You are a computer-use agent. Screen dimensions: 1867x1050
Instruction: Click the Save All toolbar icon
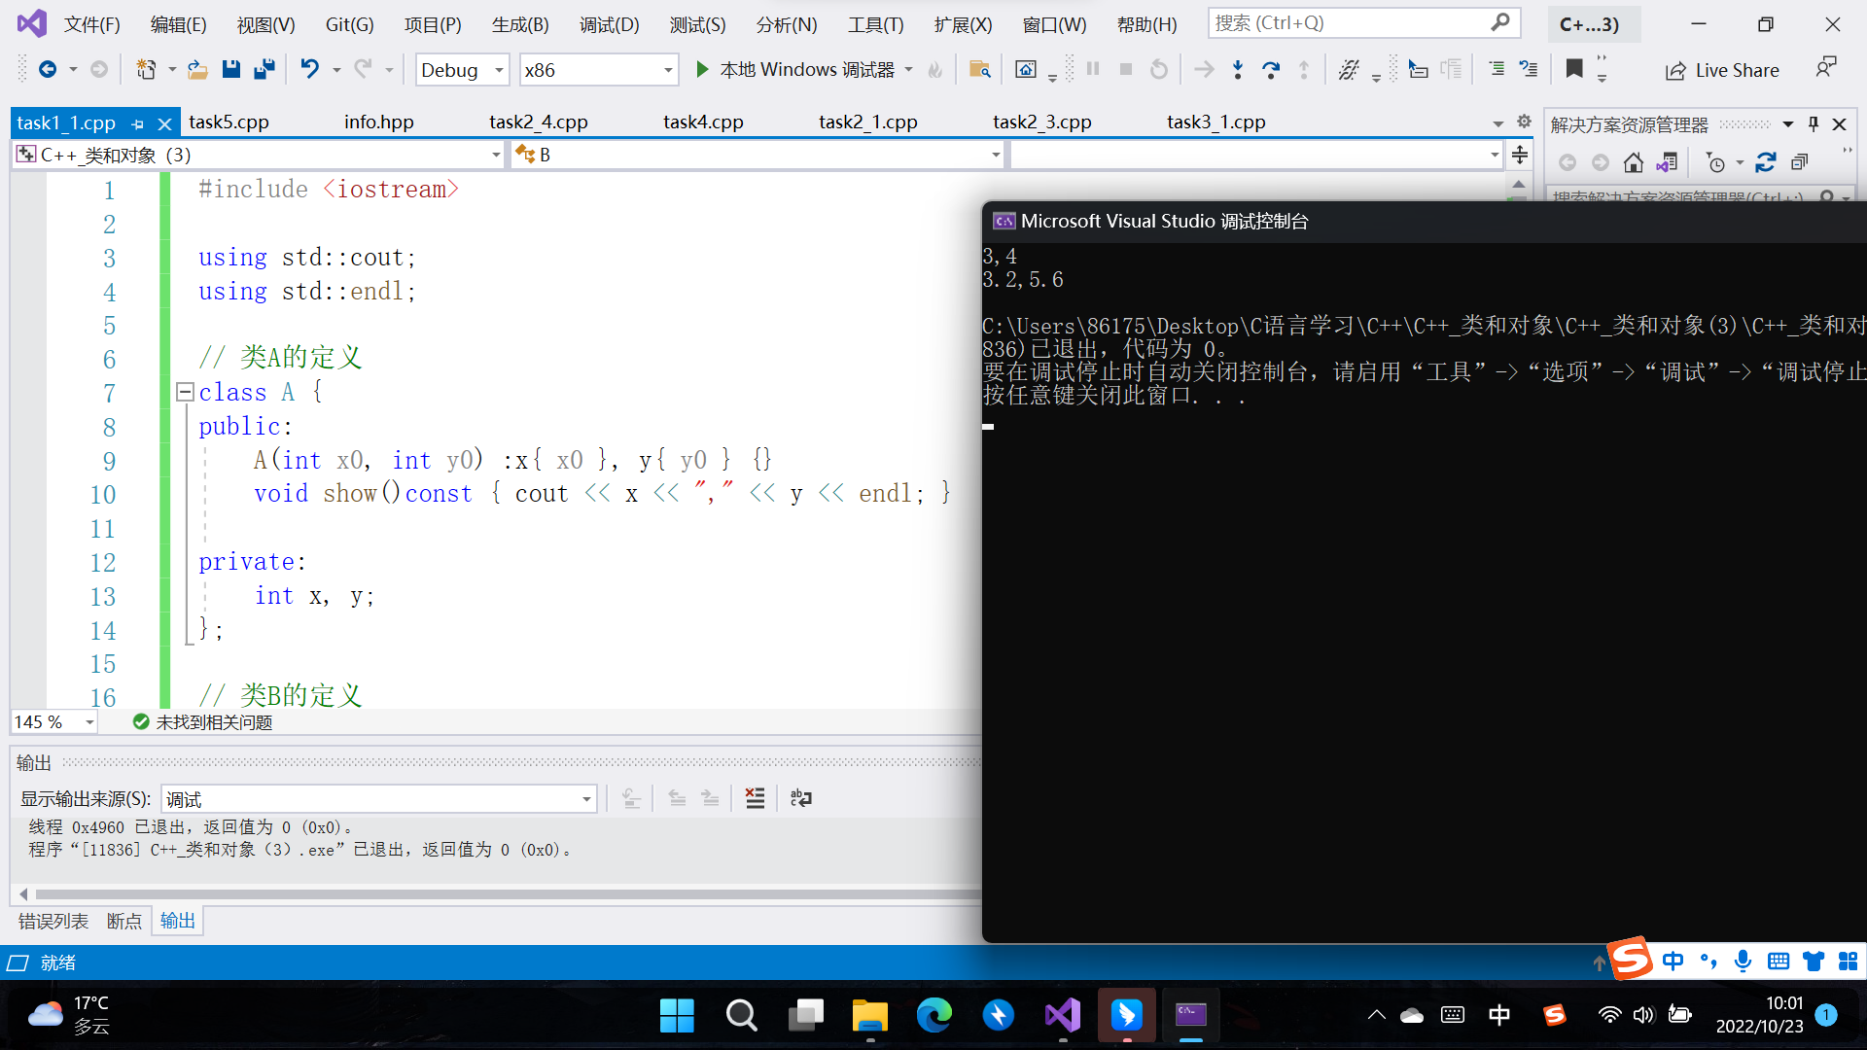point(264,69)
